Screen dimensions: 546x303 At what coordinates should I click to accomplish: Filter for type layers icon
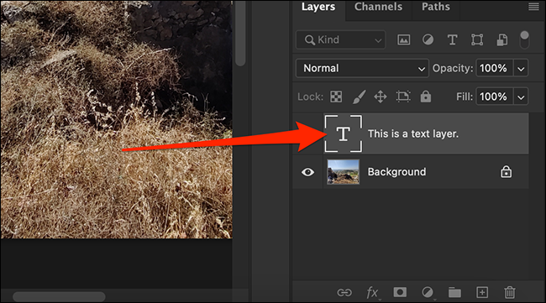coord(452,40)
